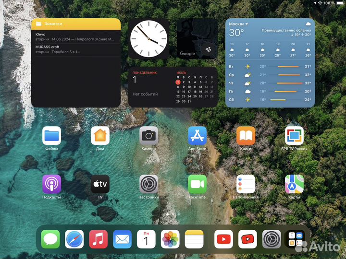
Task: Tap the folder icon in Notes widget header
Action: tap(38, 24)
